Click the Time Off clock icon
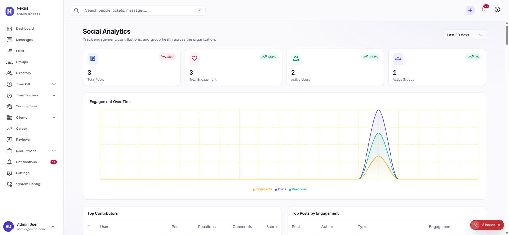Screen dimensions: 509x235 9,84
